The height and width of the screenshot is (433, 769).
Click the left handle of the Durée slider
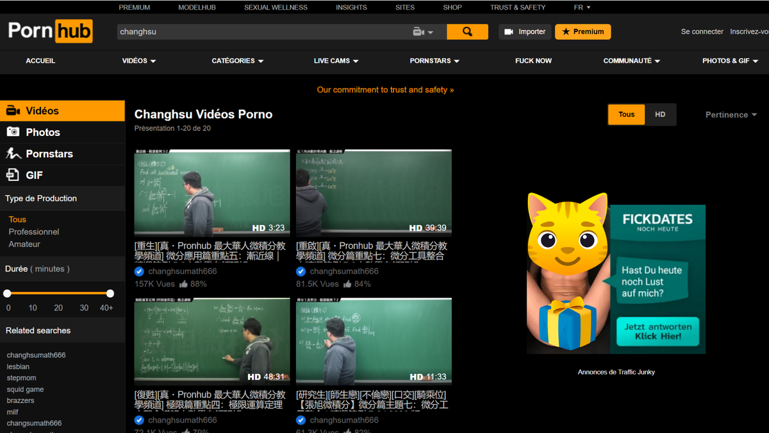coord(7,293)
